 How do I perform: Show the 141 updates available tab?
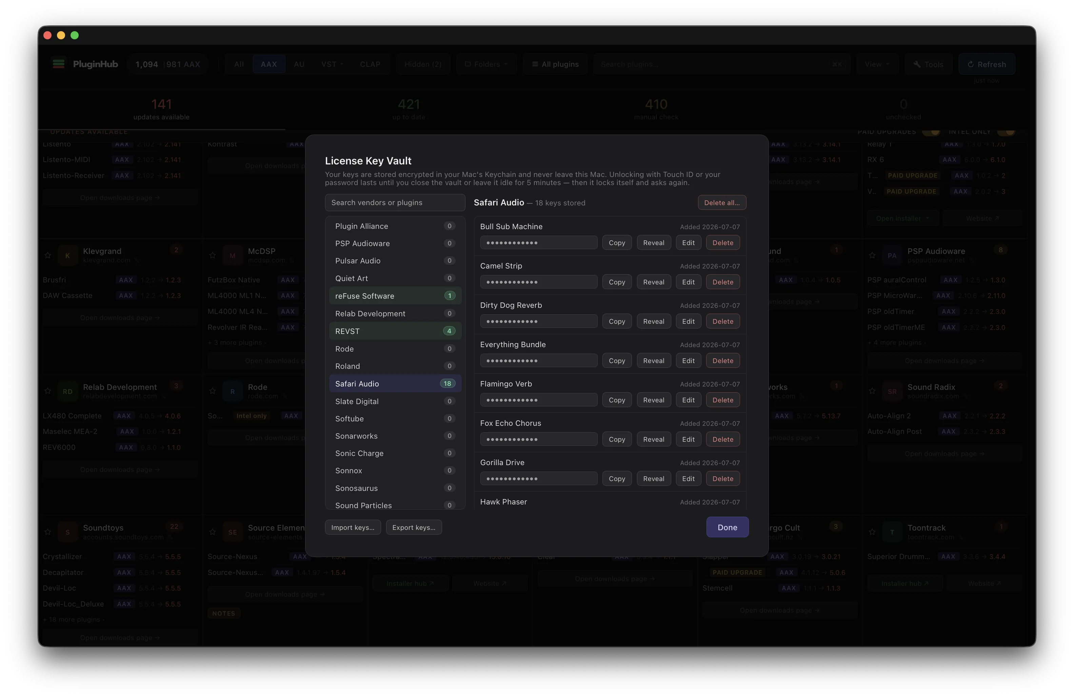click(162, 109)
